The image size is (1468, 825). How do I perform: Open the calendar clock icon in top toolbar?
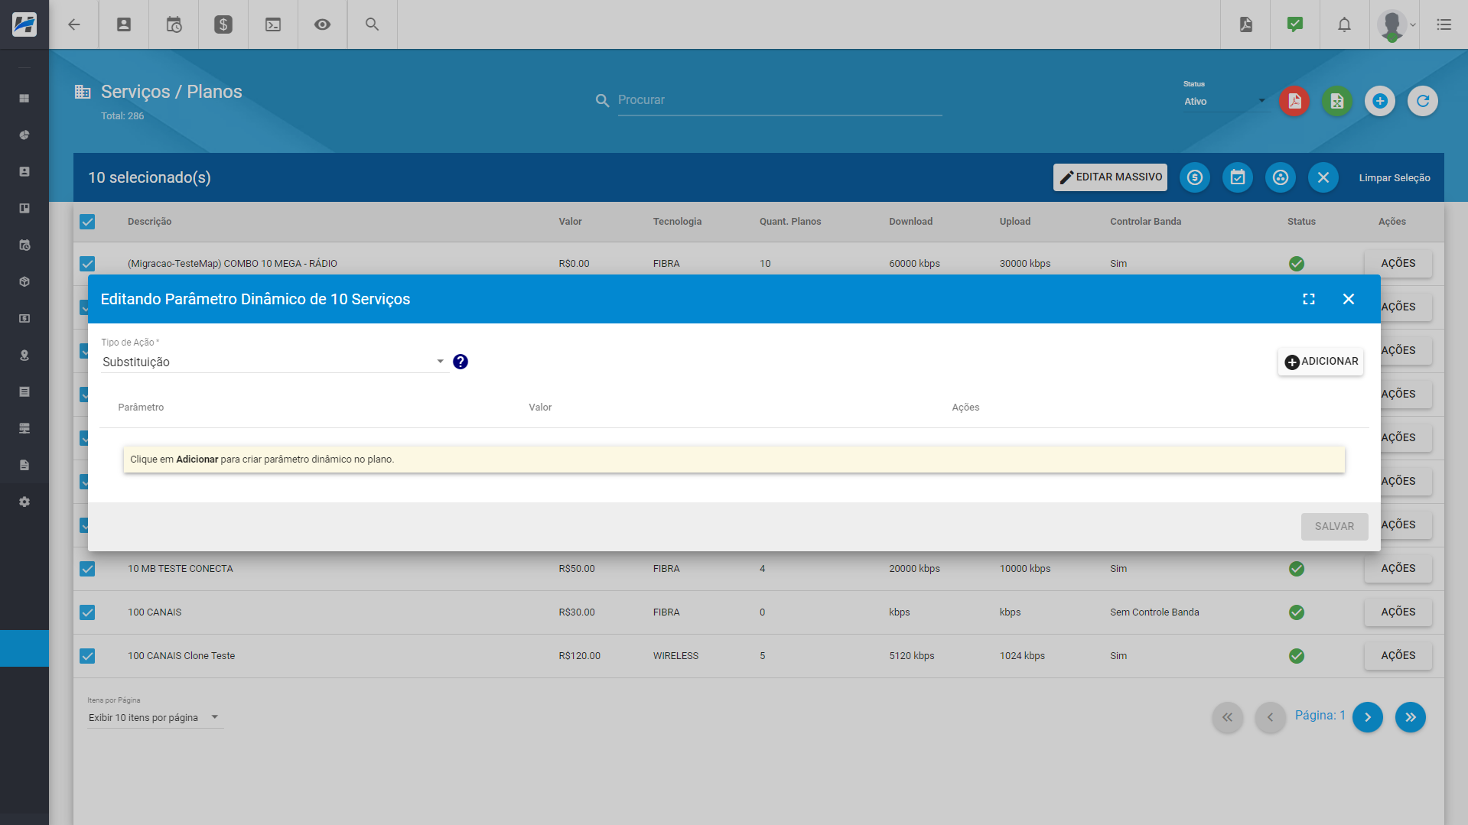click(174, 24)
